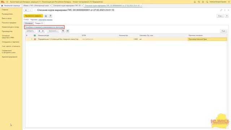Open the Банк и касса section
Screen dimensions: 231x130
(6, 18)
